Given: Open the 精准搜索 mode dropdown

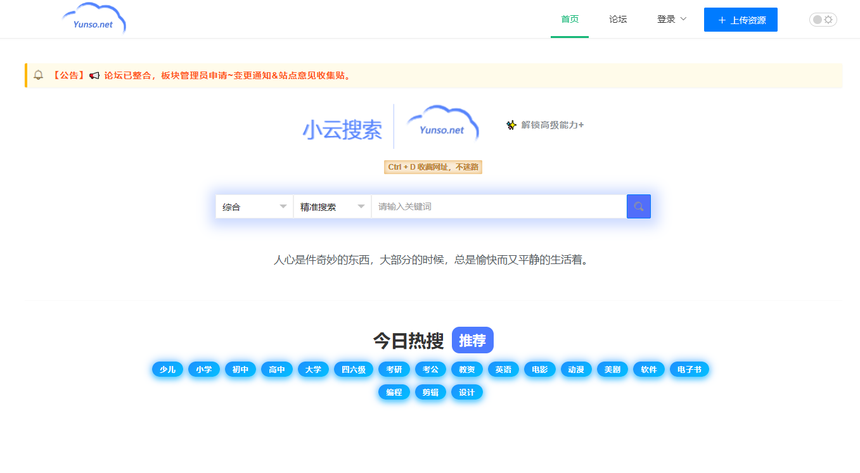Looking at the screenshot, I should [x=332, y=206].
